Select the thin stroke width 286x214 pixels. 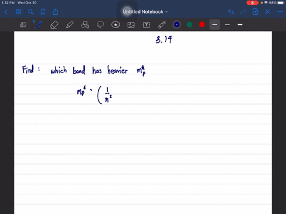tap(228, 24)
